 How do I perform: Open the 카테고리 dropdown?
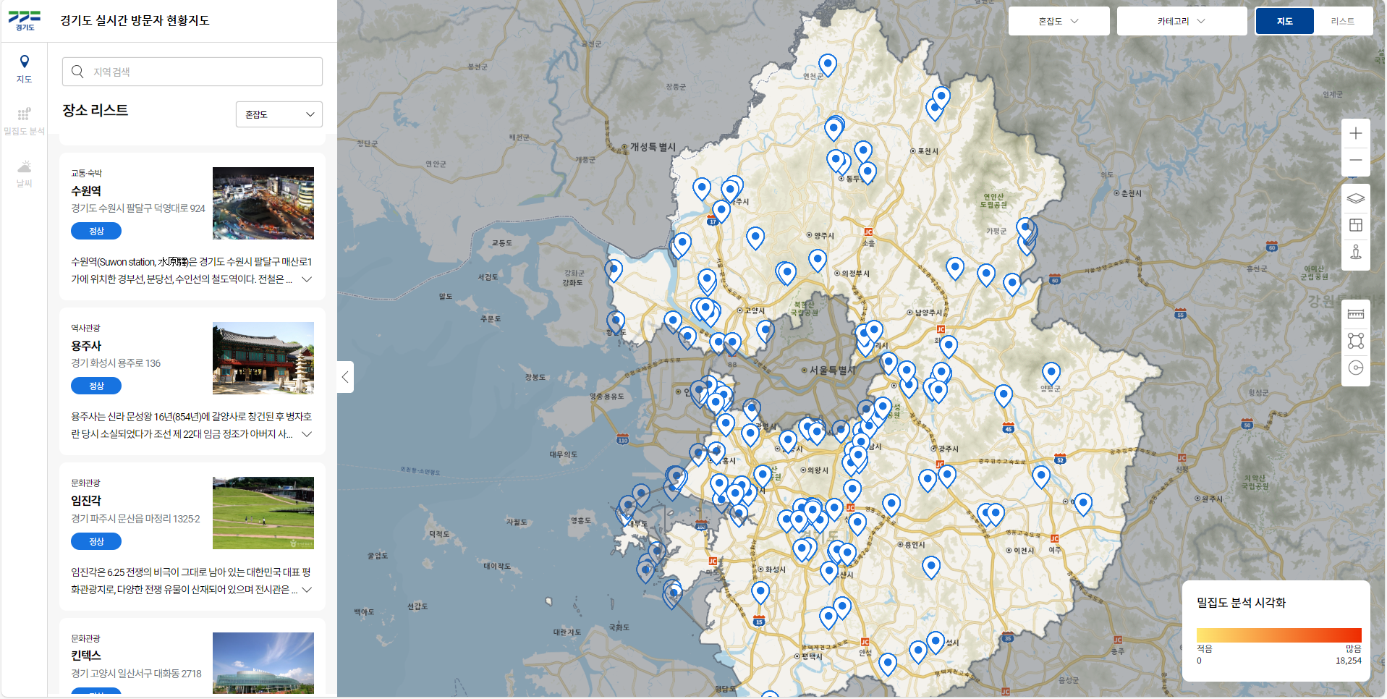click(x=1181, y=21)
